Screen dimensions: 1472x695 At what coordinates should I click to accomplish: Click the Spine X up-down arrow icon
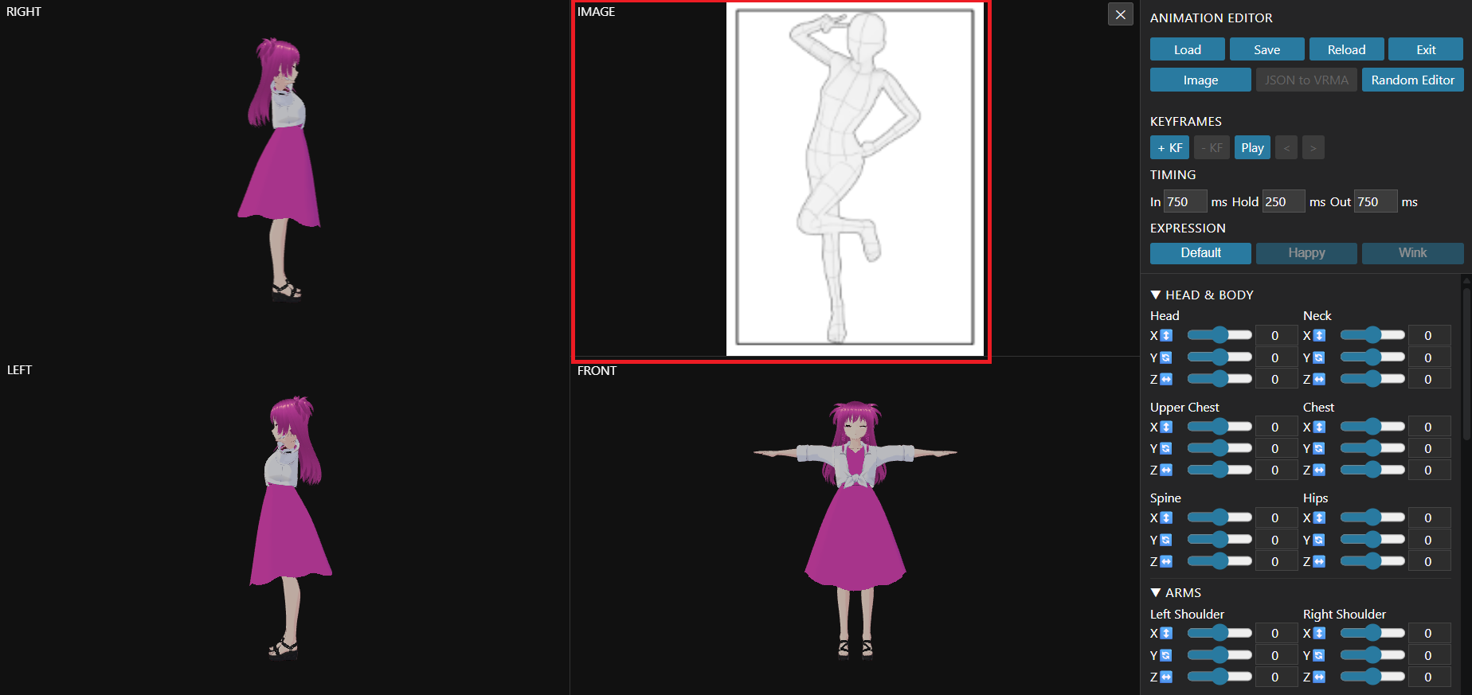click(1166, 517)
